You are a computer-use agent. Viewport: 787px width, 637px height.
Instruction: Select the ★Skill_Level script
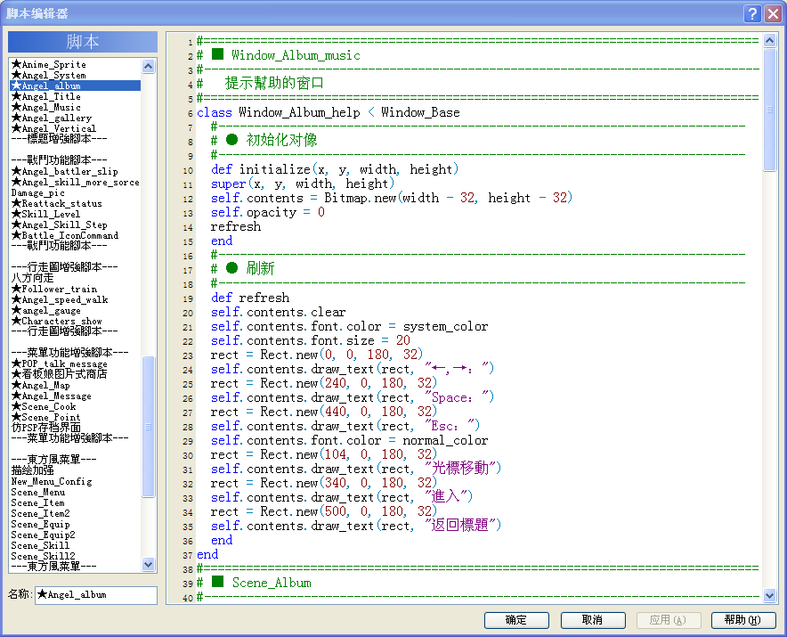(76, 214)
